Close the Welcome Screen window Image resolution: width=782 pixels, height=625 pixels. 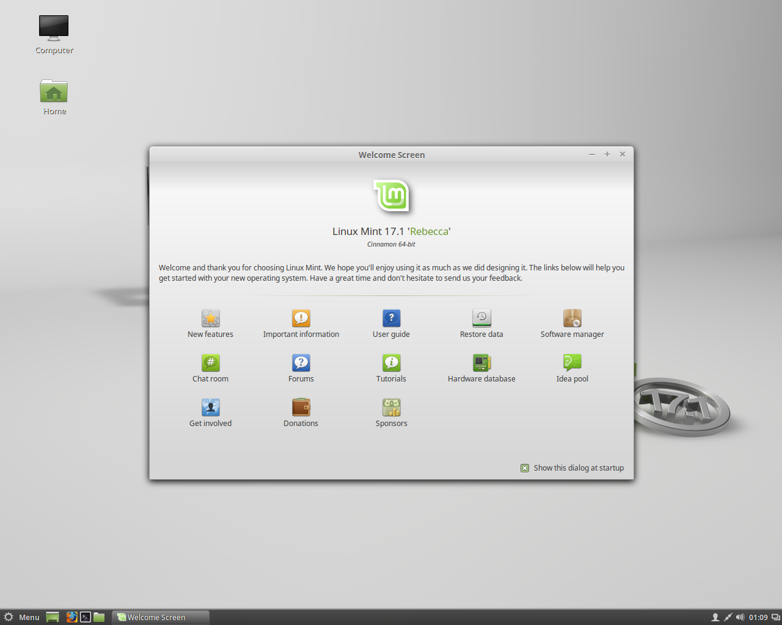click(623, 154)
